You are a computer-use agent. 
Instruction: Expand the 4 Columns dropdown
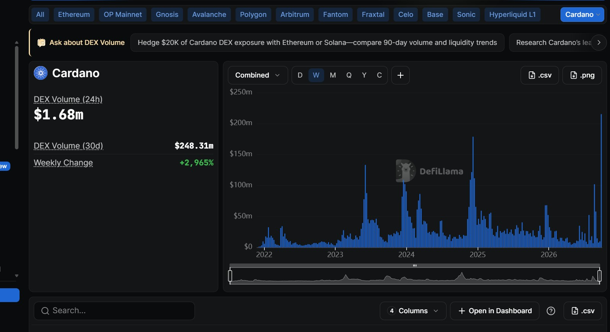point(413,311)
